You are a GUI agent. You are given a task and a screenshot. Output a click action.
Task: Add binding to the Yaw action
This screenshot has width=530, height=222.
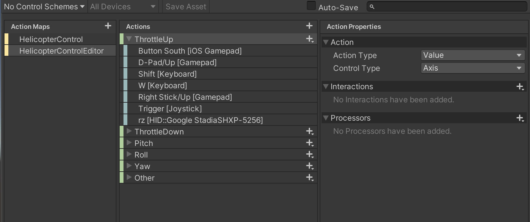310,166
